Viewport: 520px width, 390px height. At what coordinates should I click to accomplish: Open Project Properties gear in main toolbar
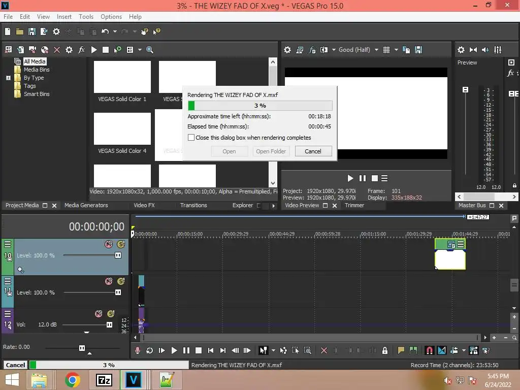56,31
